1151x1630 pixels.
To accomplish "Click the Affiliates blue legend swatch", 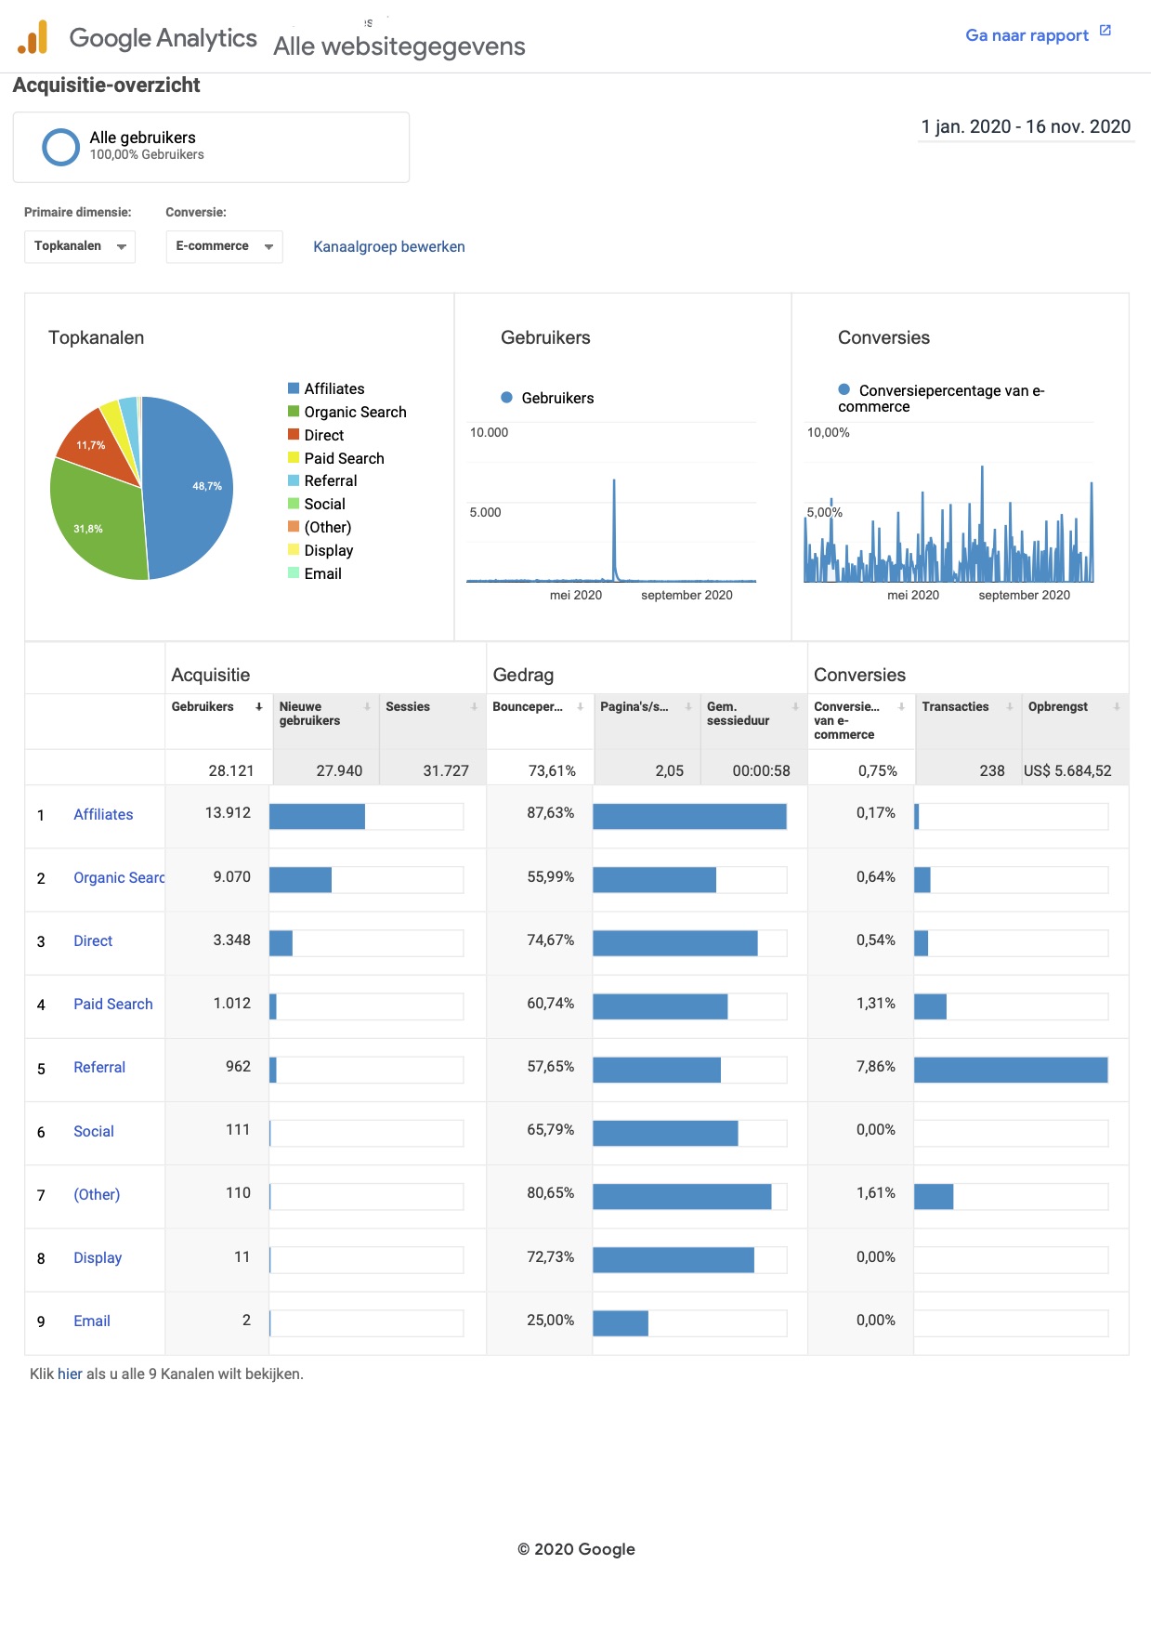I will click(294, 388).
